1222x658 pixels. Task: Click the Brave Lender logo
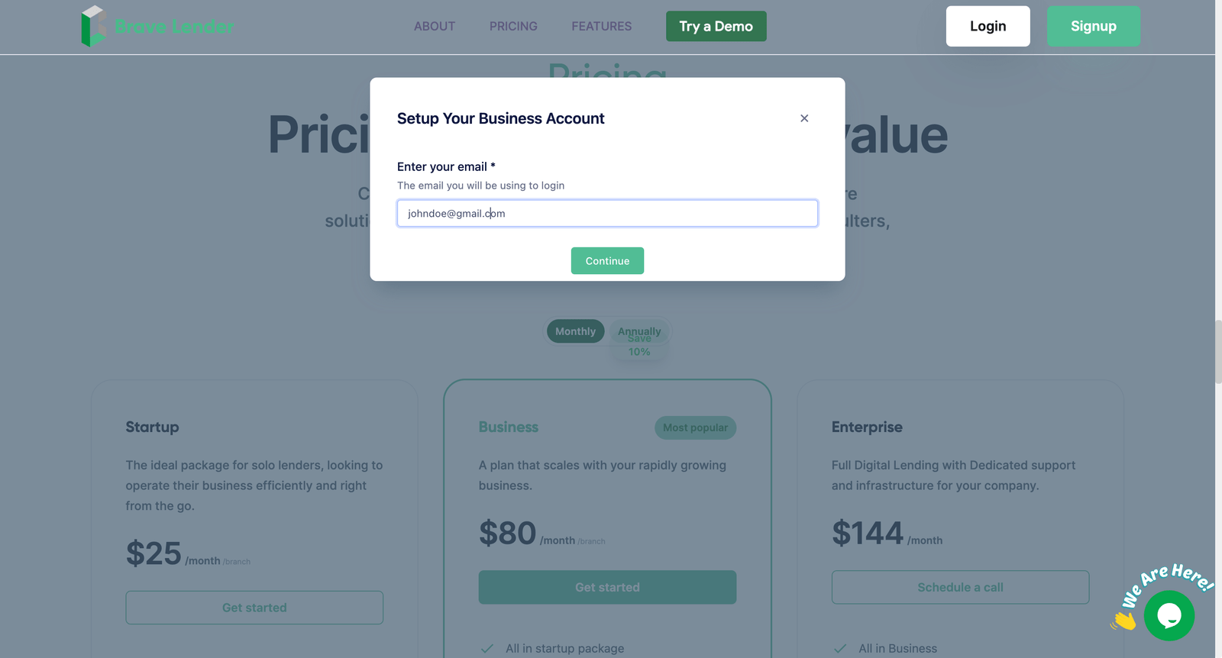tap(156, 26)
